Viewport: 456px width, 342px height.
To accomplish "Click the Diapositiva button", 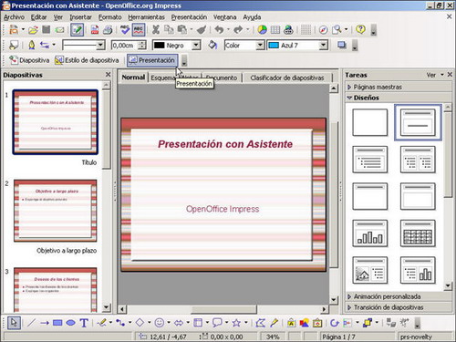I will pyautogui.click(x=29, y=60).
